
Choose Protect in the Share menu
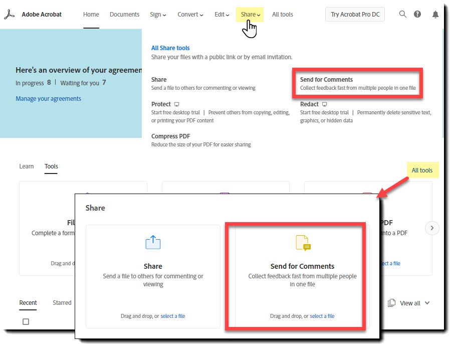click(x=220, y=112)
